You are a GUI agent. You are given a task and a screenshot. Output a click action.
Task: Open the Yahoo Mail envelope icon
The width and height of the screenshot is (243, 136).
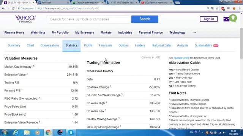click(x=226, y=19)
